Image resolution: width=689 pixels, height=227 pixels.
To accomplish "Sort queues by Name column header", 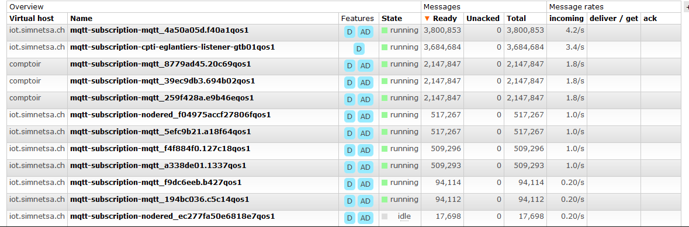I will coord(81,19).
